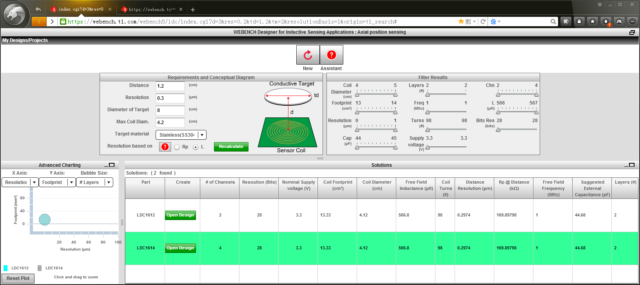Screen dimensions: 640x285
Task: Open My Designs/Projects menu
Action: pyautogui.click(x=25, y=40)
